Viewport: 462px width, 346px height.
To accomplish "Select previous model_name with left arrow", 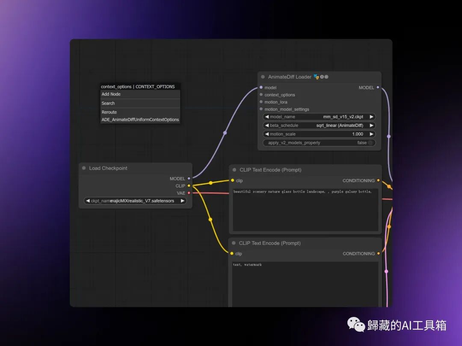I will coord(267,117).
